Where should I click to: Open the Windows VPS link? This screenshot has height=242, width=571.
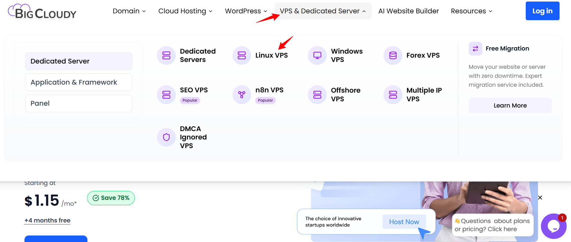click(347, 55)
